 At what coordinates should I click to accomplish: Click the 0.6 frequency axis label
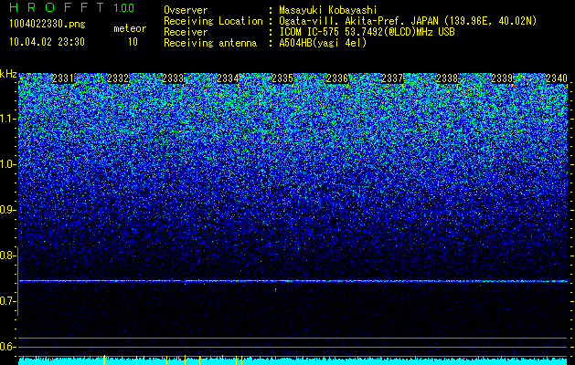[7, 347]
